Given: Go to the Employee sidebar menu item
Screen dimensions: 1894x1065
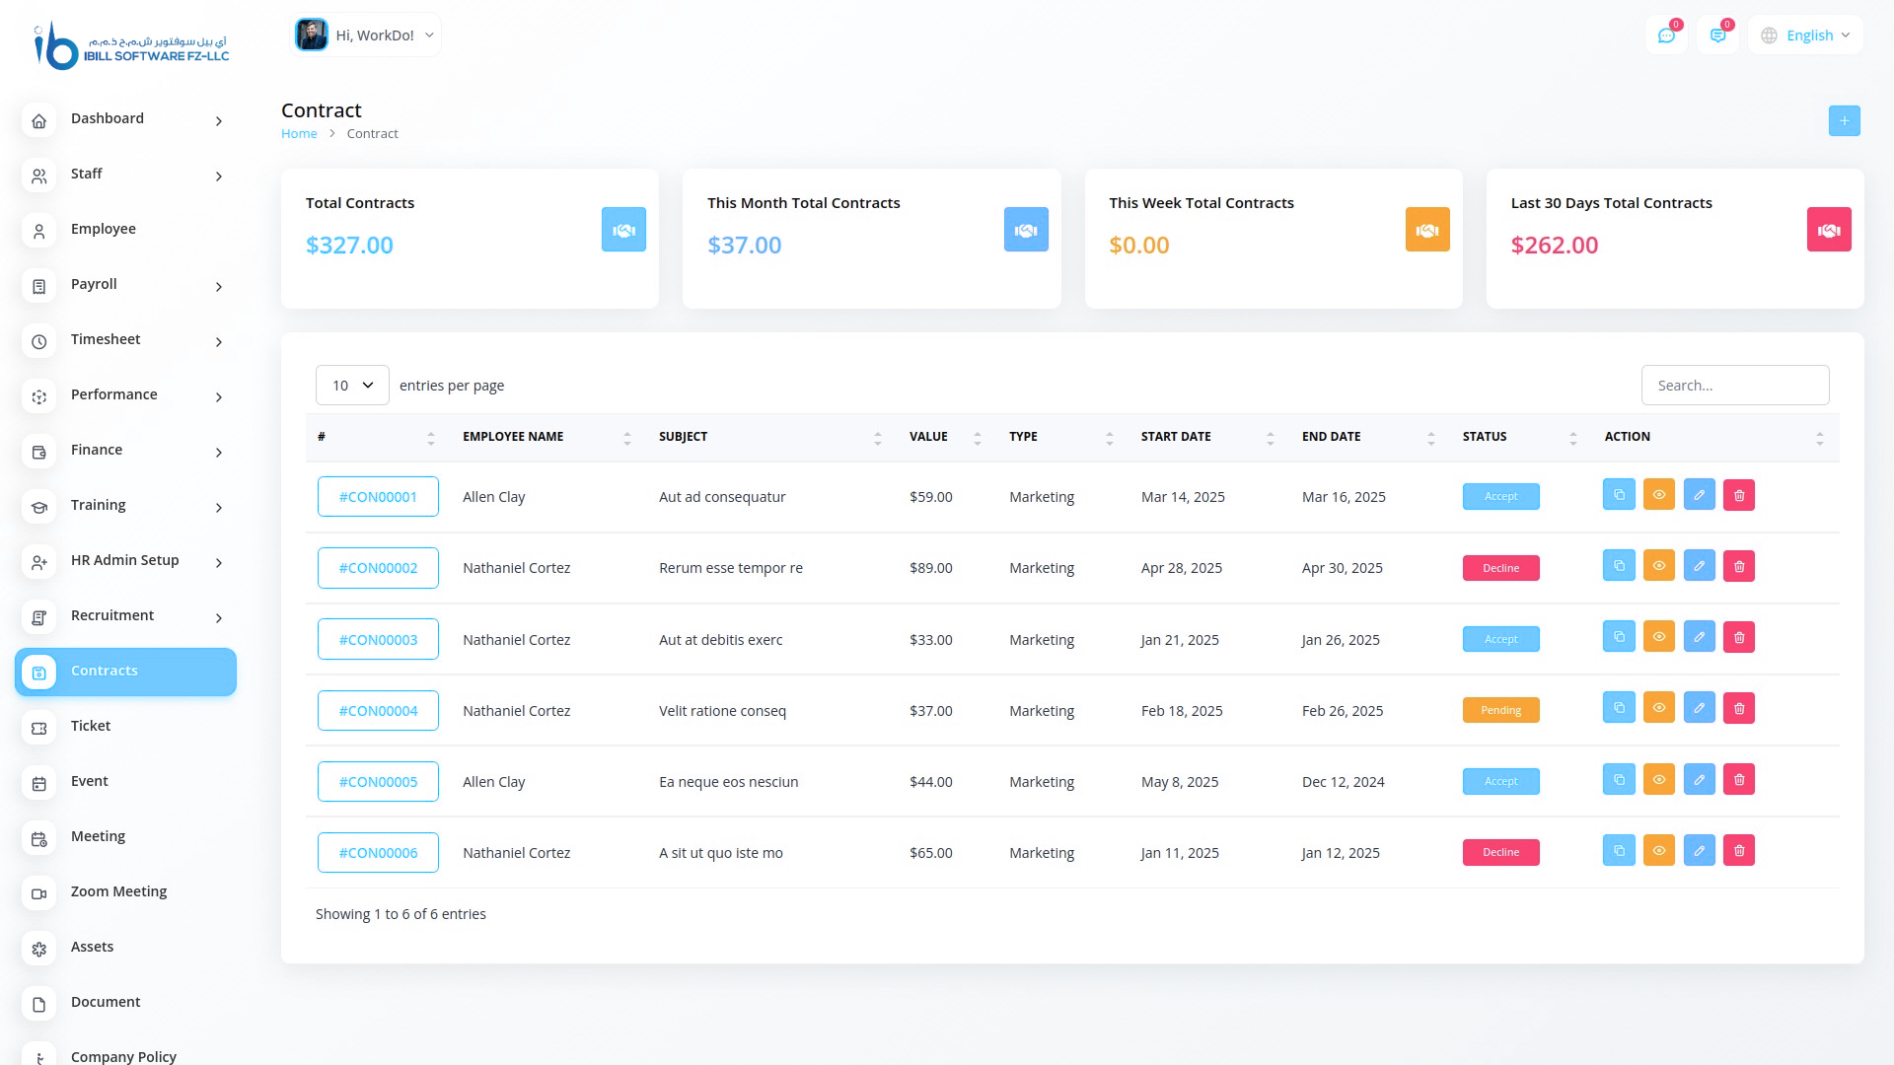Looking at the screenshot, I should (x=104, y=230).
